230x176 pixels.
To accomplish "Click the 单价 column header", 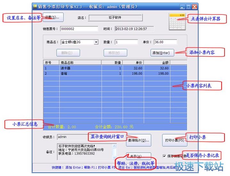I will [x=133, y=63].
